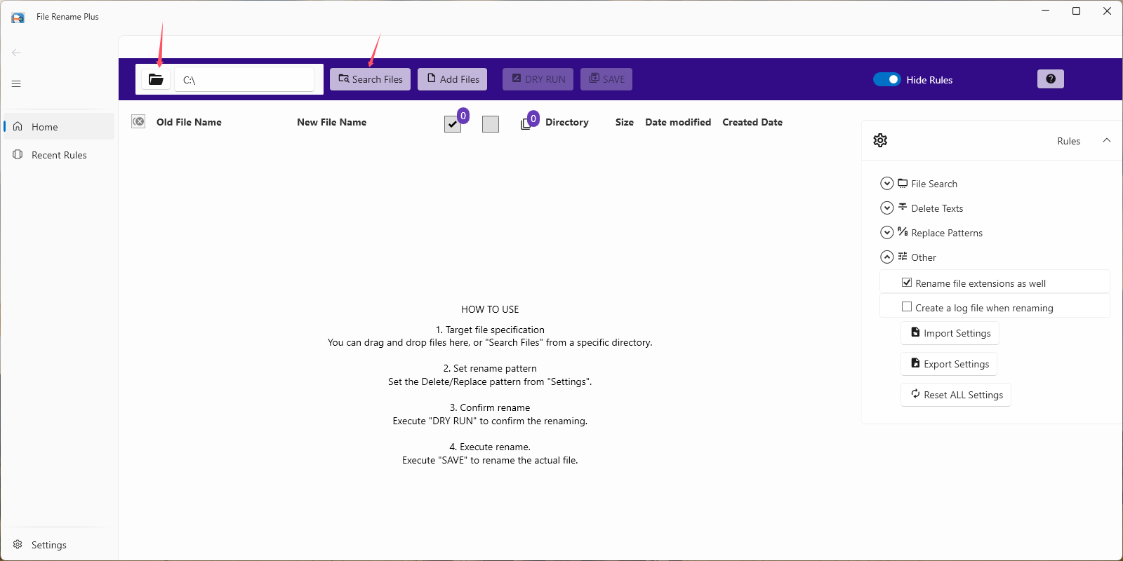The width and height of the screenshot is (1123, 561).
Task: Expand the Delete Texts section
Action: point(887,208)
